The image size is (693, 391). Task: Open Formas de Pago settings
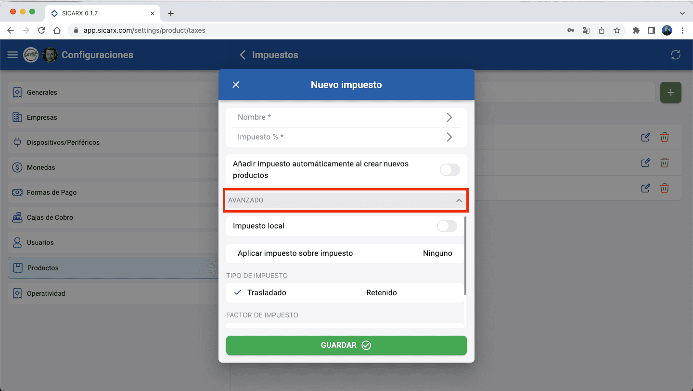[x=51, y=192]
